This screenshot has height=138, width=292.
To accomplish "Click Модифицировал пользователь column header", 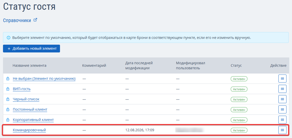I will [x=191, y=65].
